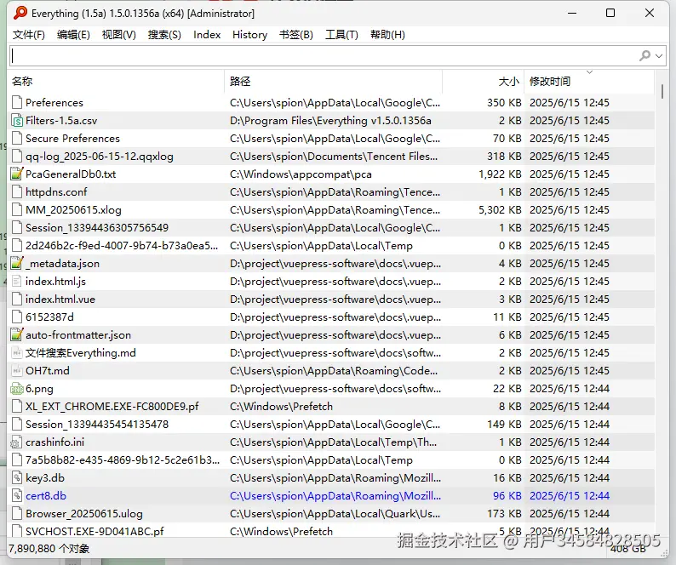
Task: Click the C:\Windows\Prefetch path of XL_EXT_CHROME.EXE
Action: pos(282,407)
